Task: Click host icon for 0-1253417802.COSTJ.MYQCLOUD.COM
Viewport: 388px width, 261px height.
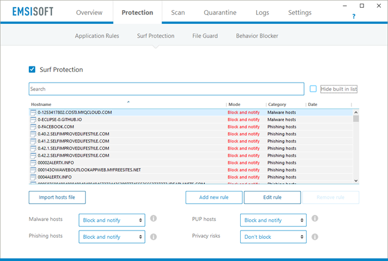Action: tap(33, 113)
